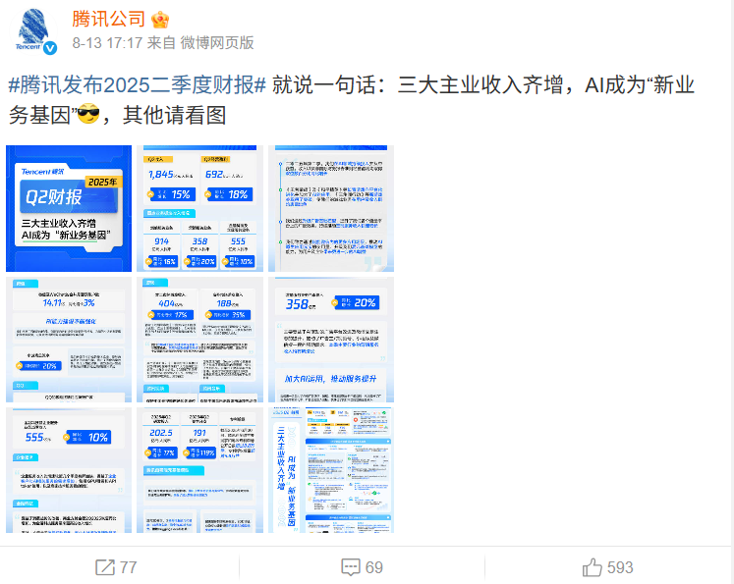Open the thumbnail showing 202.5 and 191 figures
This screenshot has width=734, height=584.
click(199, 470)
